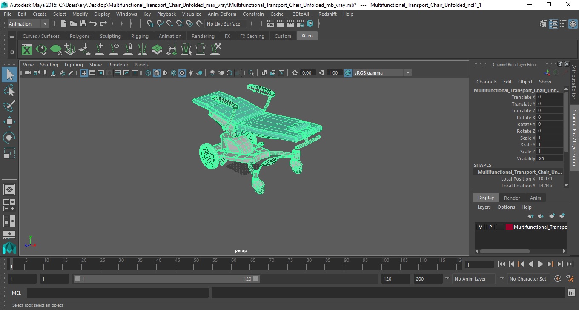Create a new empty layer
This screenshot has height=310, width=579.
(x=552, y=216)
